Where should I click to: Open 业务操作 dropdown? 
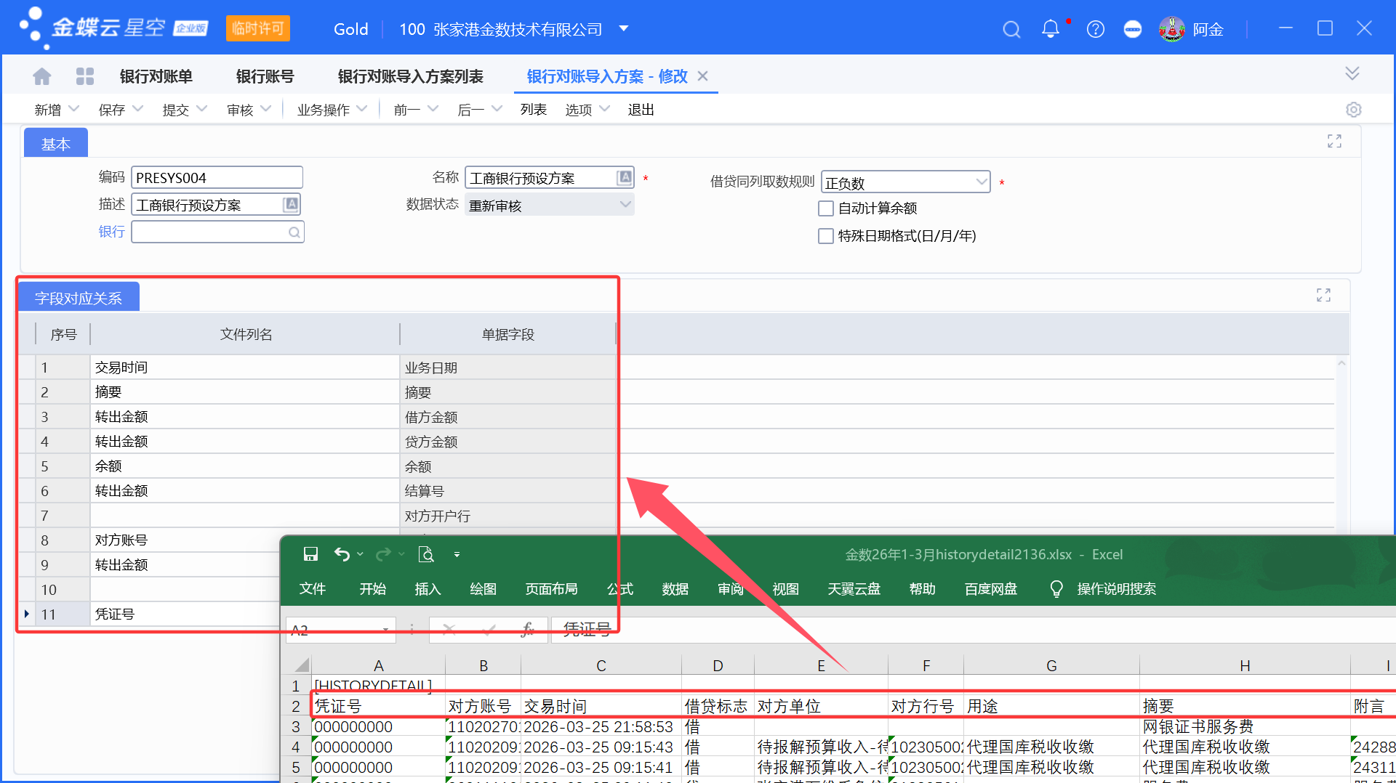[361, 109]
